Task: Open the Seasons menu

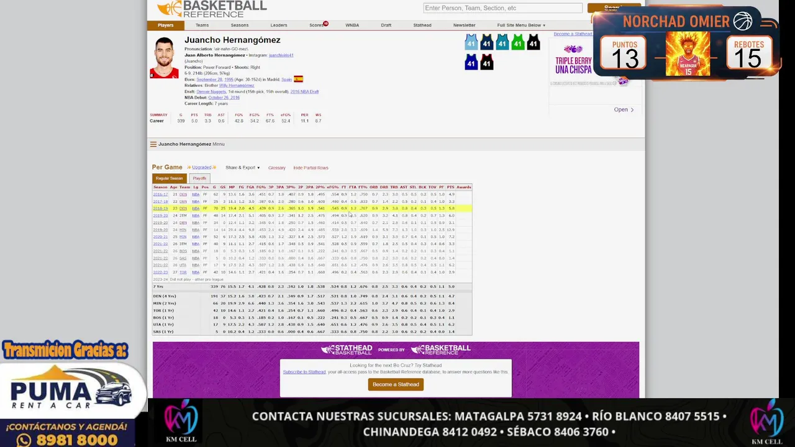Action: (240, 25)
